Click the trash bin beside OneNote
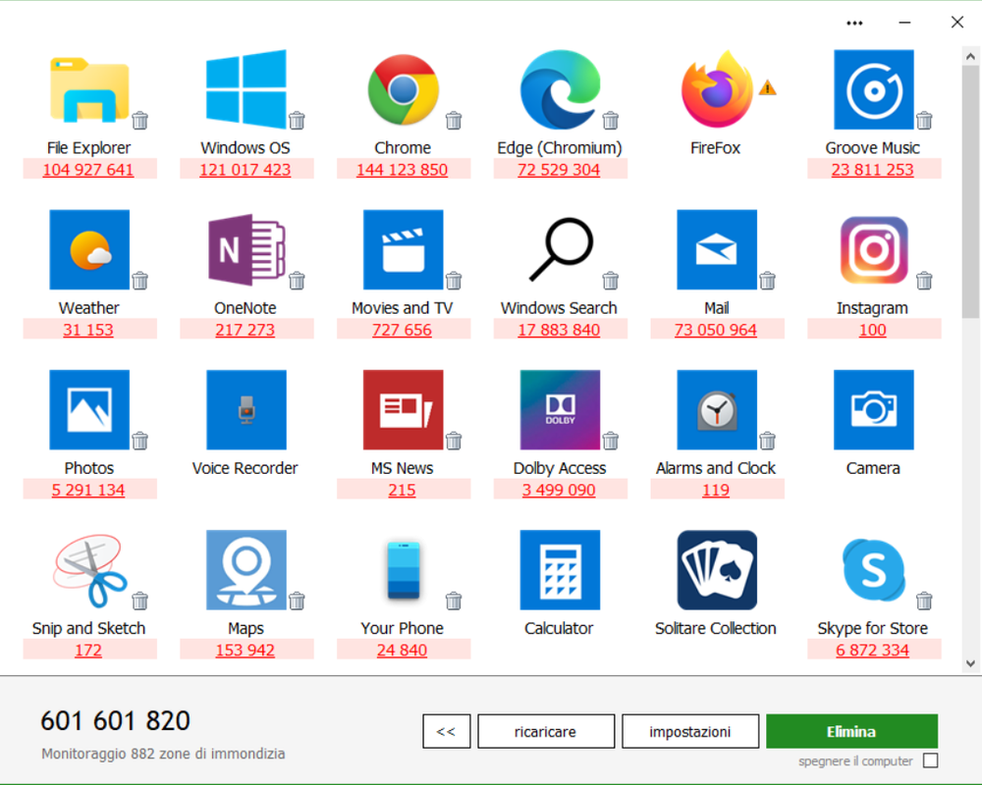The width and height of the screenshot is (982, 785). [x=297, y=281]
